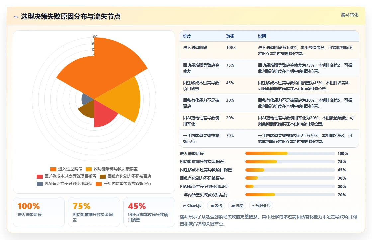Click the 20% value in the table
The height and width of the screenshot is (240, 372).
tap(230, 118)
